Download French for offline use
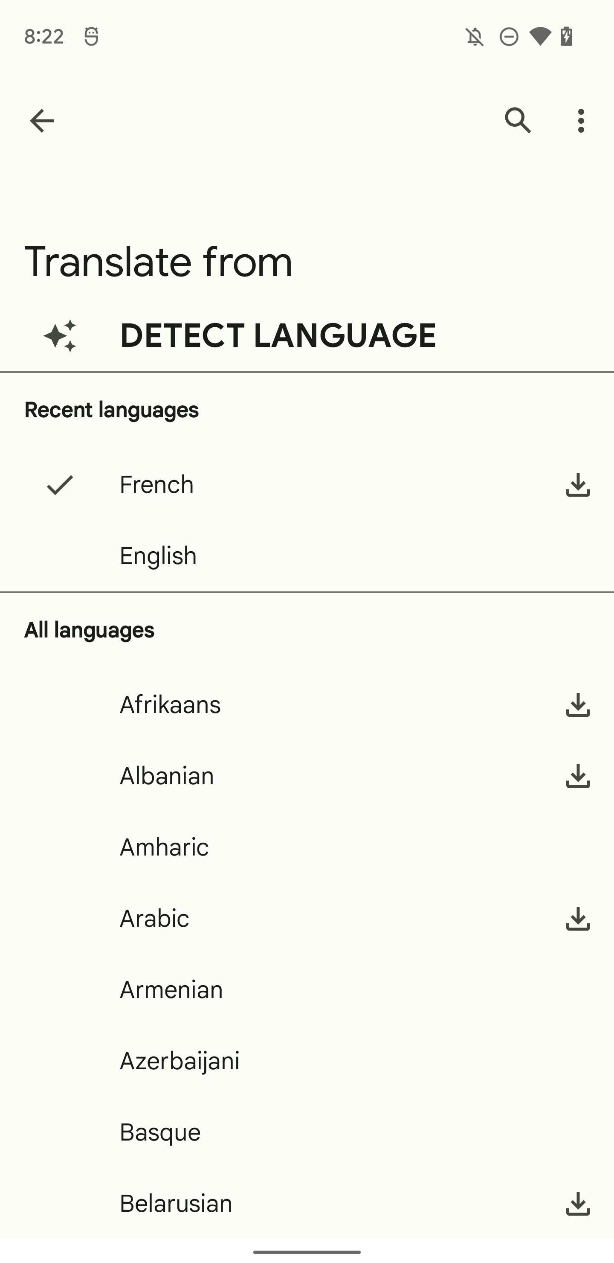This screenshot has width=614, height=1263. [x=578, y=485]
